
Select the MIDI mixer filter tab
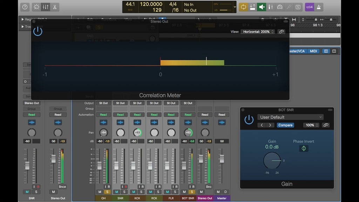tap(313, 51)
